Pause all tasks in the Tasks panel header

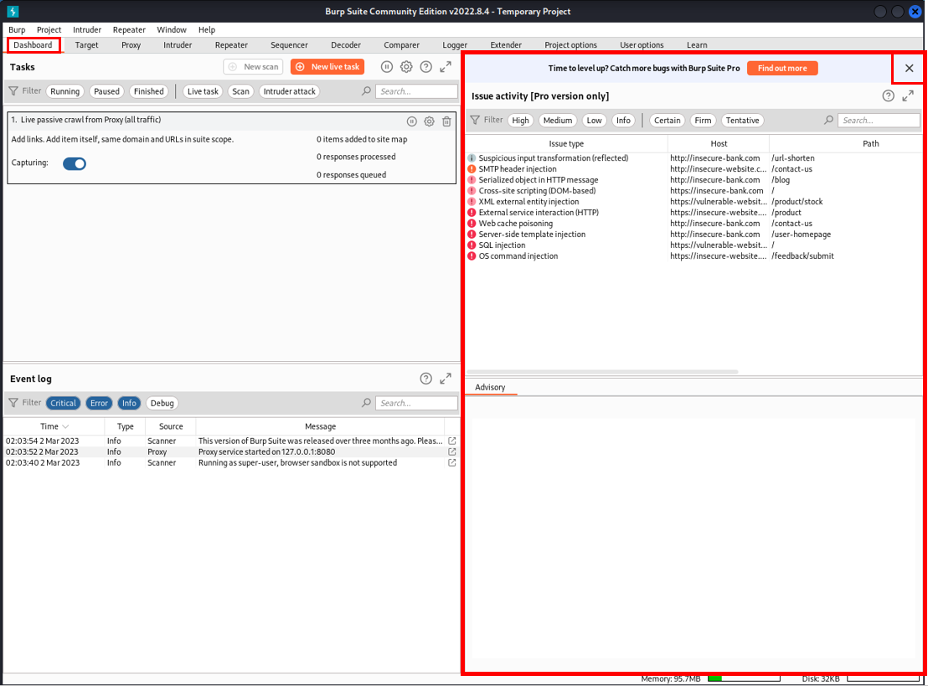386,67
